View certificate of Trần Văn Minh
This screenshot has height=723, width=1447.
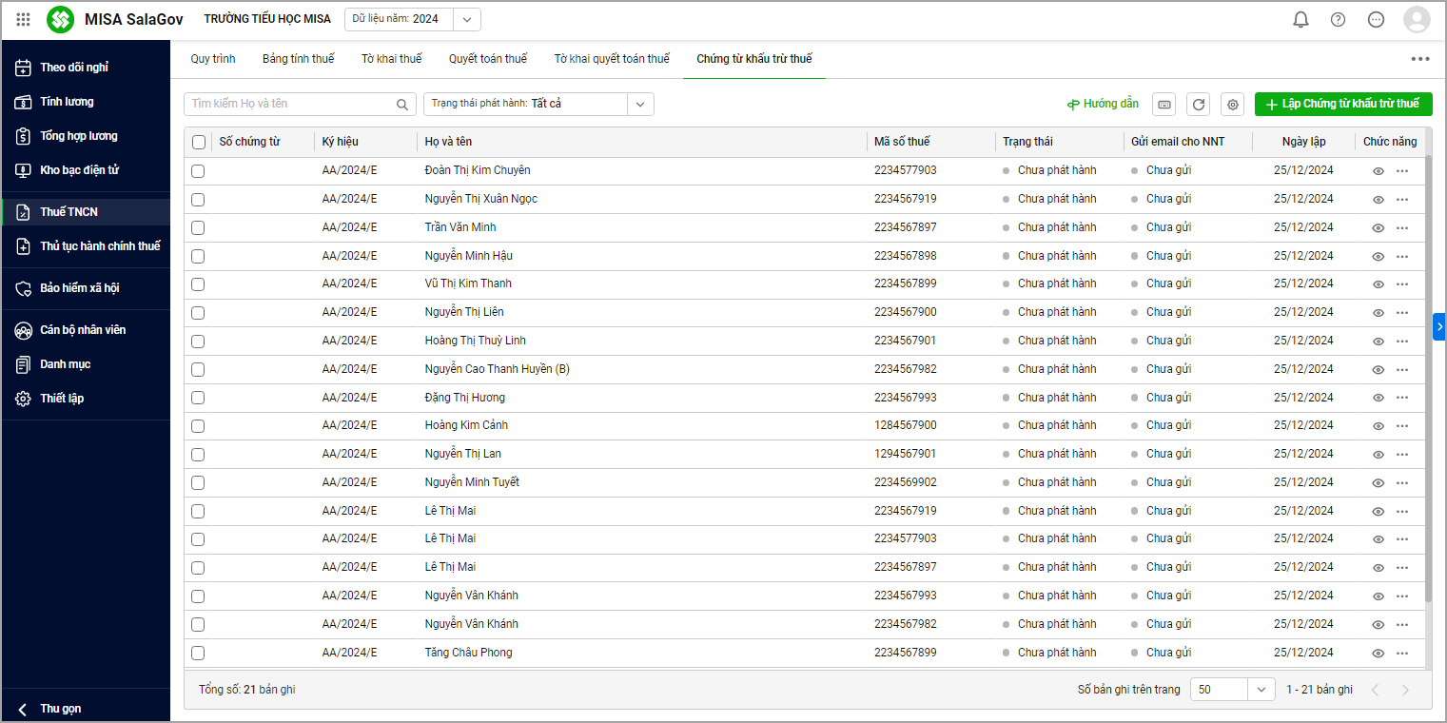pyautogui.click(x=1378, y=228)
